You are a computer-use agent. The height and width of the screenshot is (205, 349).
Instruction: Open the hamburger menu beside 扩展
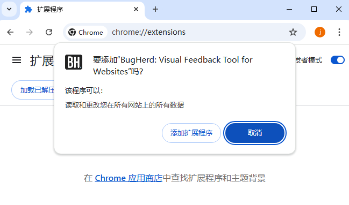(x=17, y=60)
